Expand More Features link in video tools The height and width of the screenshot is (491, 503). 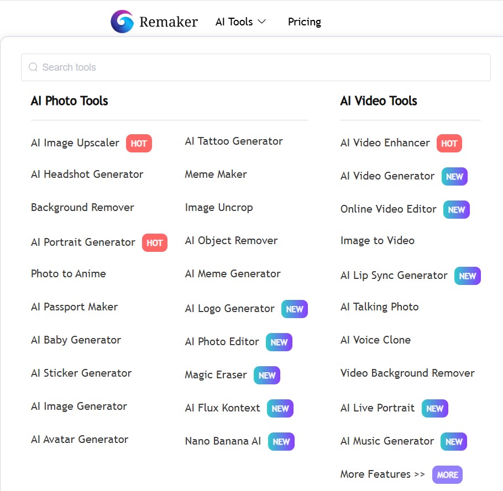click(x=383, y=474)
